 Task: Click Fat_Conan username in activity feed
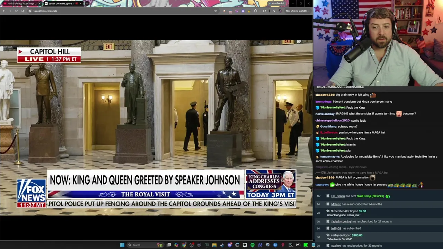click(x=338, y=196)
